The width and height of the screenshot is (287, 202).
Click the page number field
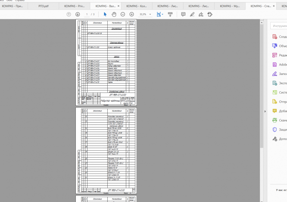pyautogui.click(x=87, y=14)
